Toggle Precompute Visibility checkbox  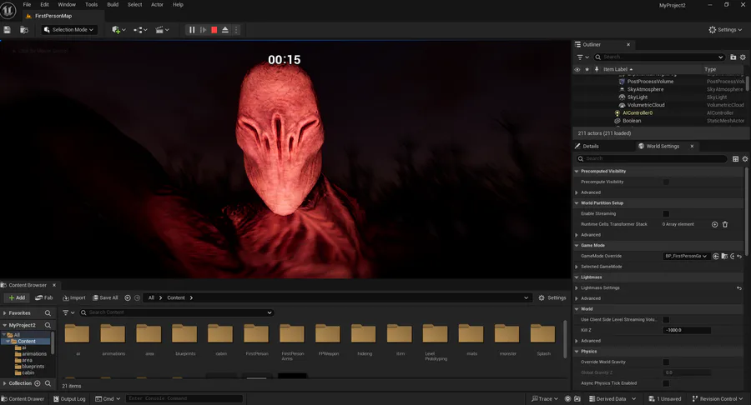pos(666,182)
